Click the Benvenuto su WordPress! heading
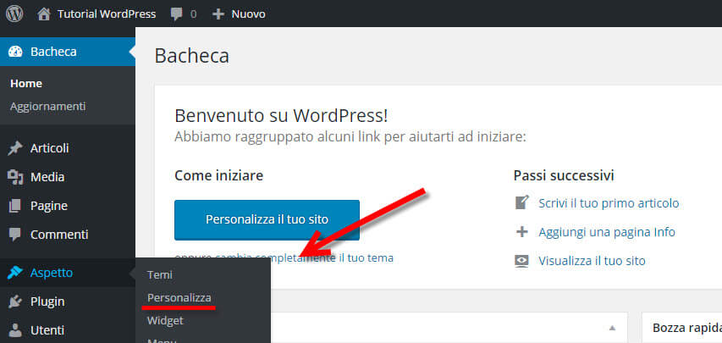This screenshot has width=722, height=343. point(281,116)
